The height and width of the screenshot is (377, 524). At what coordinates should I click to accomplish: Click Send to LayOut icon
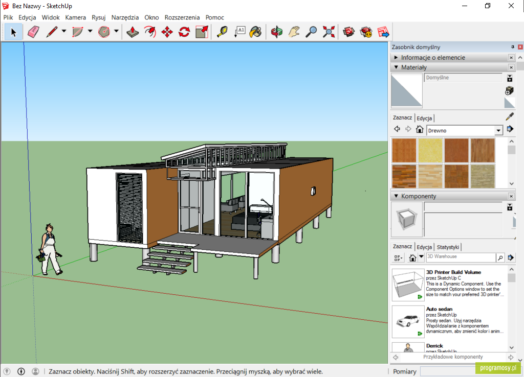click(x=383, y=32)
